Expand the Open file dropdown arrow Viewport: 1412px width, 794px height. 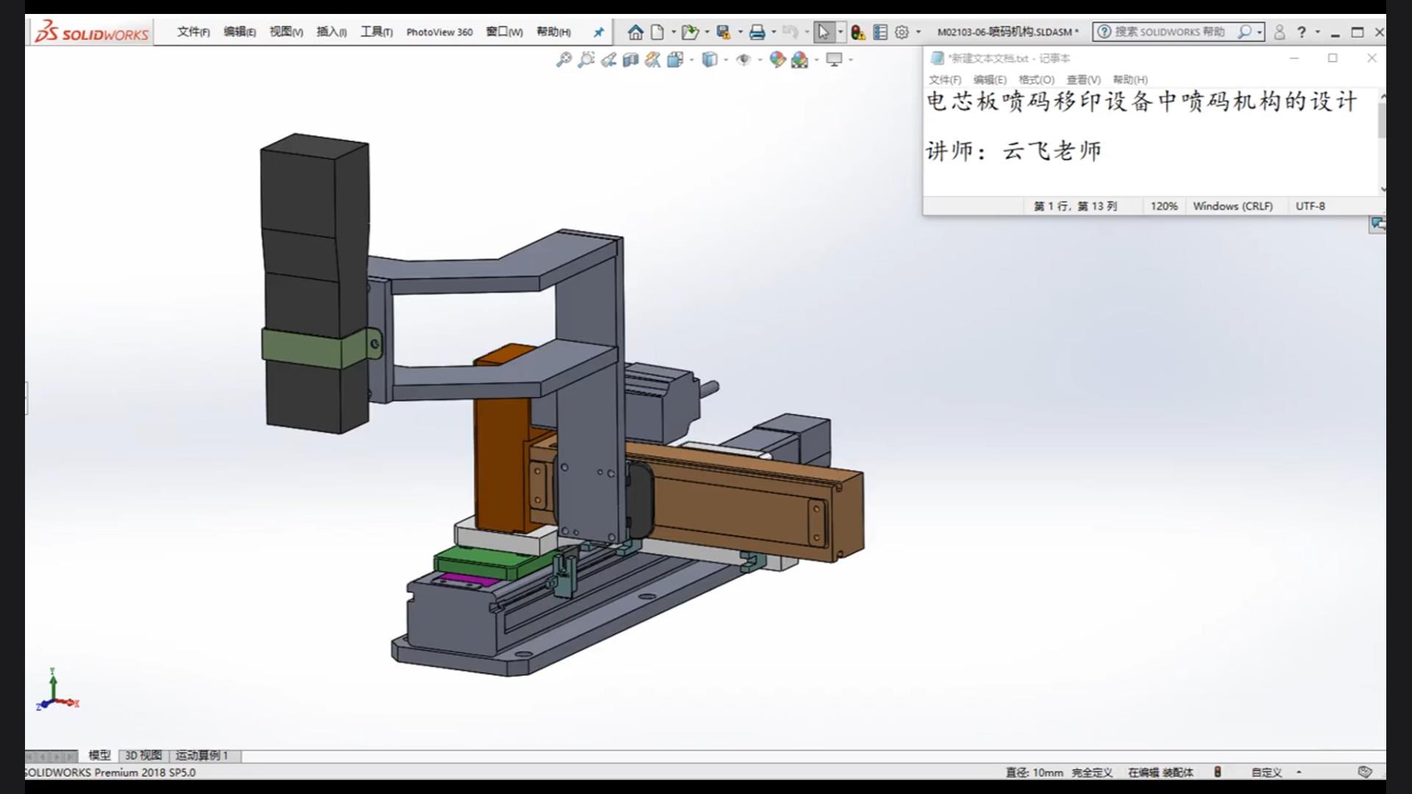click(x=707, y=32)
